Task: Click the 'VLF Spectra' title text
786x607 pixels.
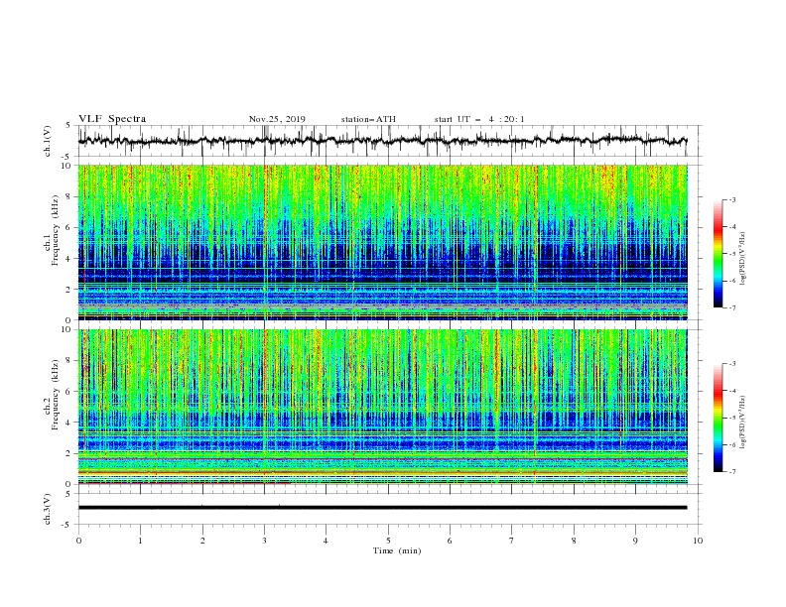Action: pos(112,119)
